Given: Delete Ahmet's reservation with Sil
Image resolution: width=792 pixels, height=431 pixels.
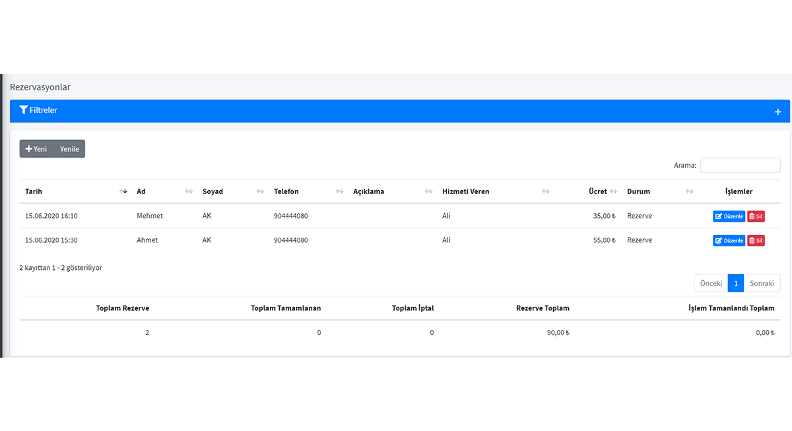Looking at the screenshot, I should 756,241.
